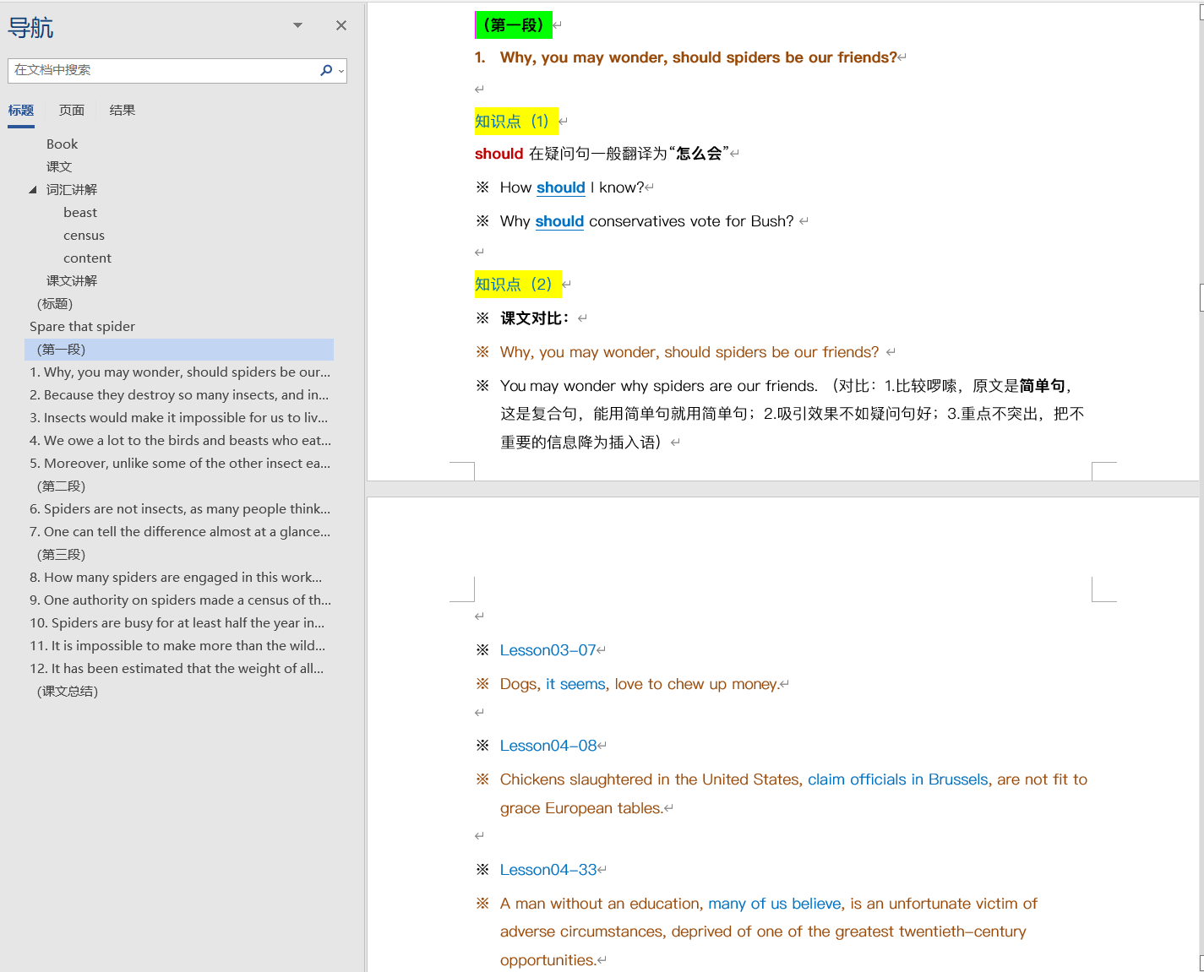Select the Book heading
The image size is (1204, 972).
point(62,144)
